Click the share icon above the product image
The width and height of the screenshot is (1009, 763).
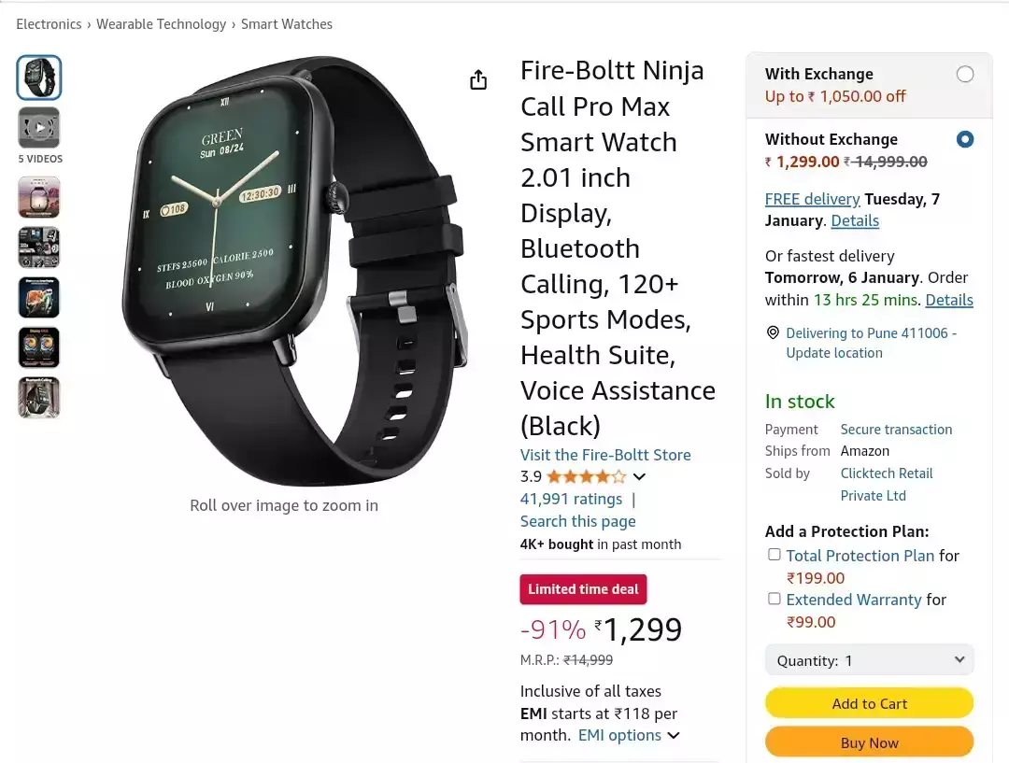478,80
